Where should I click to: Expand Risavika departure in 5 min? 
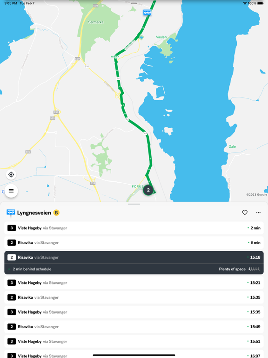pyautogui.click(x=134, y=242)
